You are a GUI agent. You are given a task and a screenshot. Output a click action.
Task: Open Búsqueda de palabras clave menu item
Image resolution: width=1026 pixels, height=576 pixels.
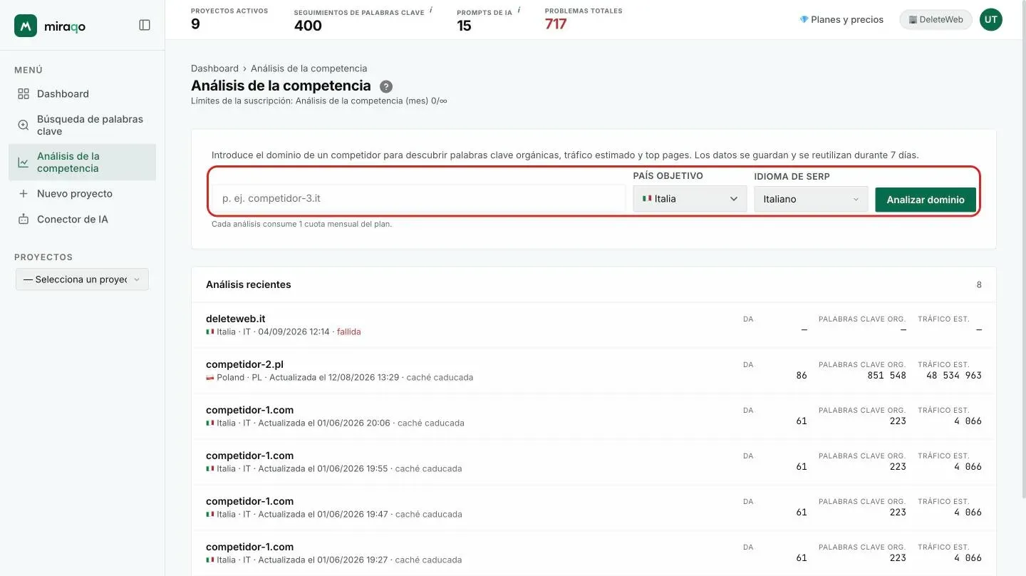coord(82,125)
